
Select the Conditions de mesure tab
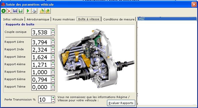click(x=119, y=19)
